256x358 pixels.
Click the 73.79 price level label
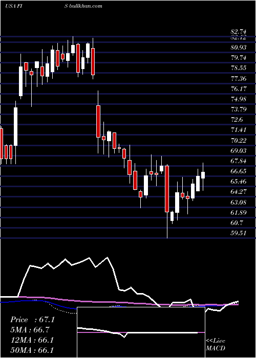click(239, 109)
